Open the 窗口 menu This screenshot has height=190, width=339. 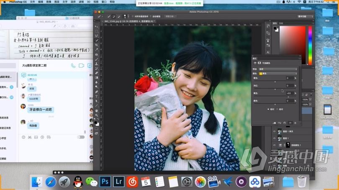104,2
